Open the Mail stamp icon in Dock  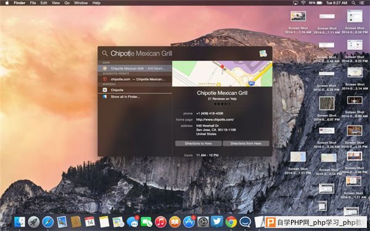click(62, 222)
